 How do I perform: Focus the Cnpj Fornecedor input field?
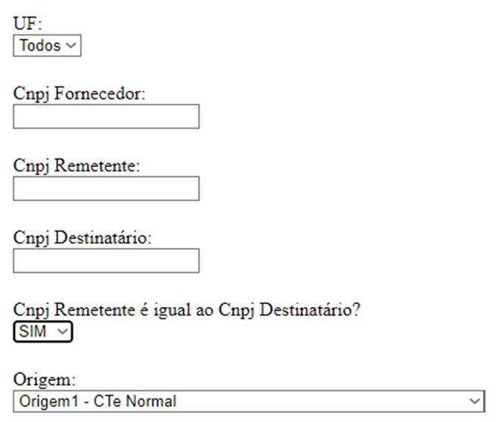pyautogui.click(x=106, y=116)
